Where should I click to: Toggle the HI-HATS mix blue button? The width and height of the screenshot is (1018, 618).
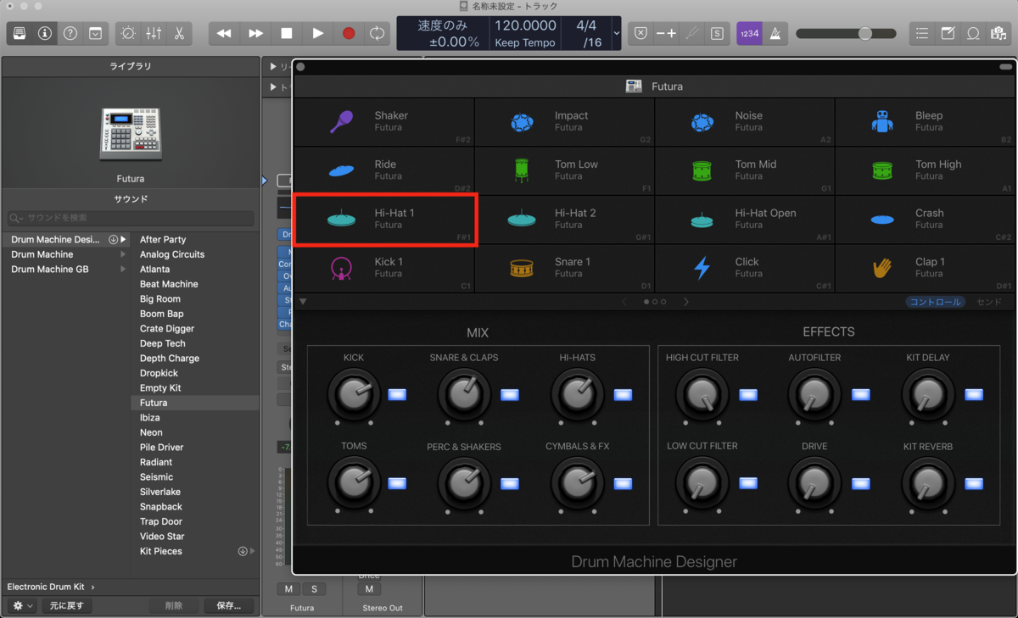pos(623,394)
